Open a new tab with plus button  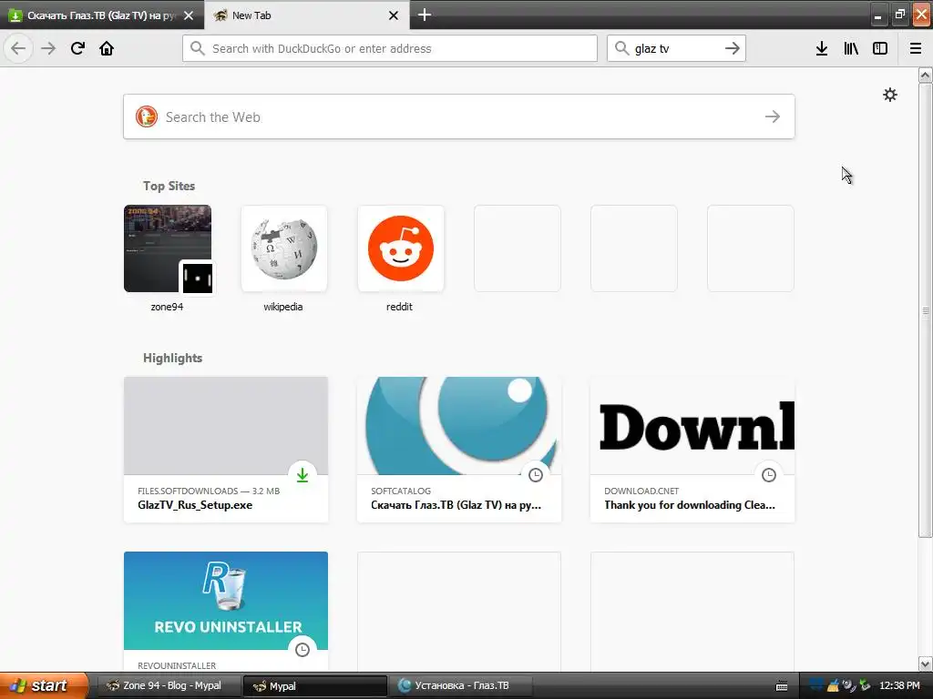tap(425, 15)
